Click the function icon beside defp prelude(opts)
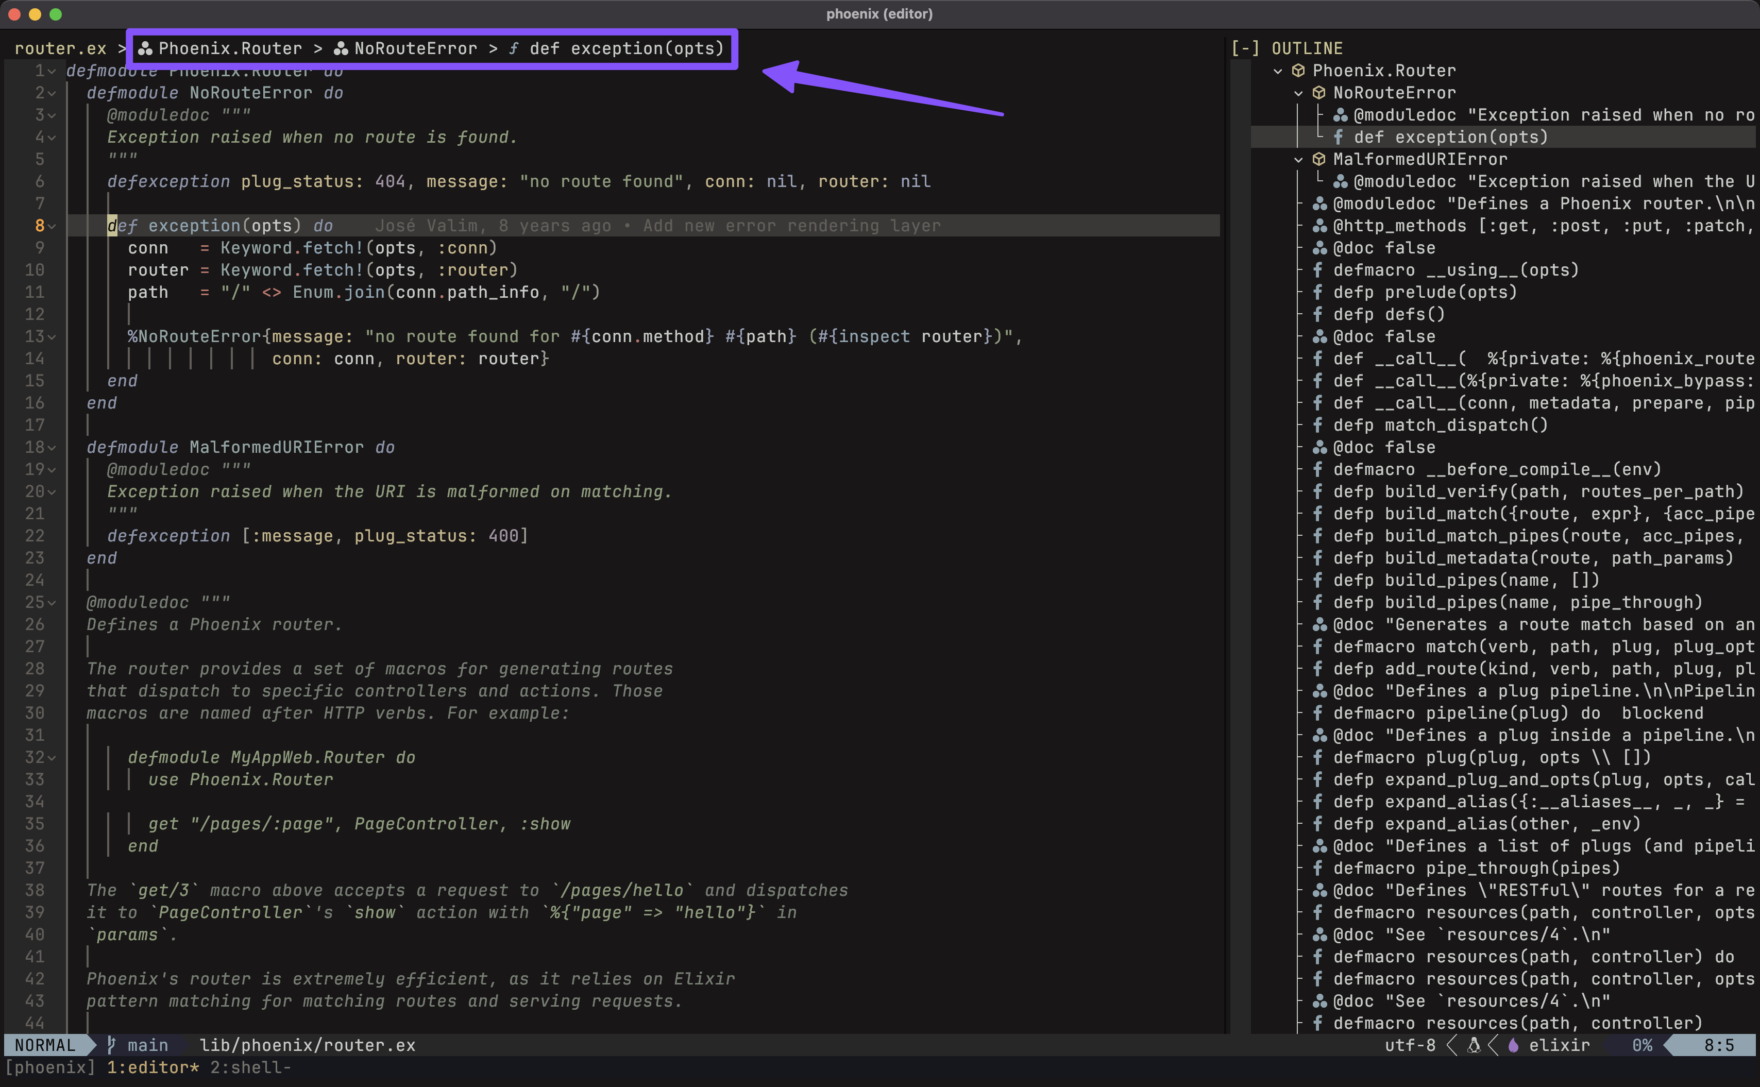Image resolution: width=1760 pixels, height=1087 pixels. coord(1317,293)
